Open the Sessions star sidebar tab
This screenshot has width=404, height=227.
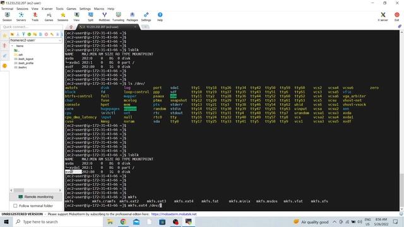tap(4, 36)
